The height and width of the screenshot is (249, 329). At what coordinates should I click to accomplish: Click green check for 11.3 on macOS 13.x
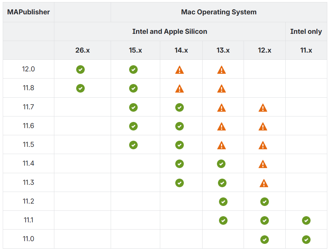tap(222, 183)
